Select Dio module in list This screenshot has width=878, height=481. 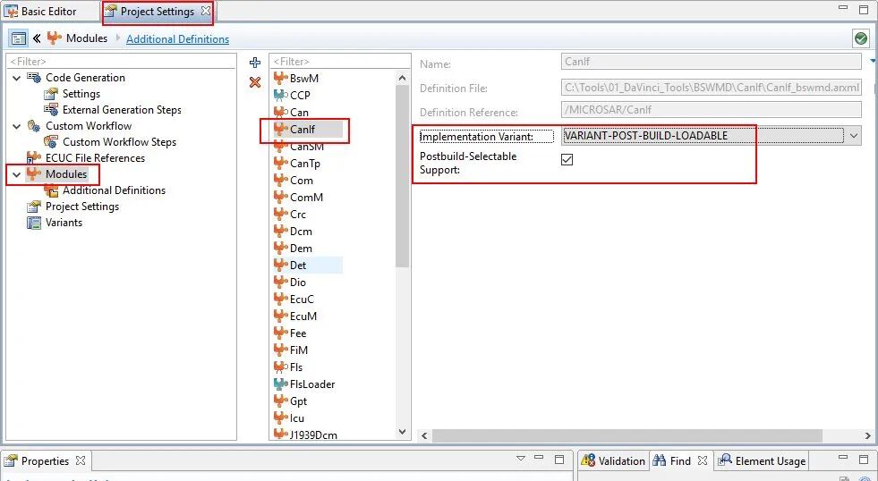coord(298,282)
